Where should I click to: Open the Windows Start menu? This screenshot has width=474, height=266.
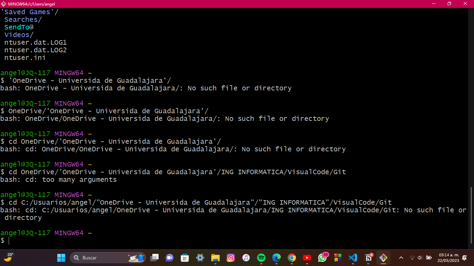(61, 258)
